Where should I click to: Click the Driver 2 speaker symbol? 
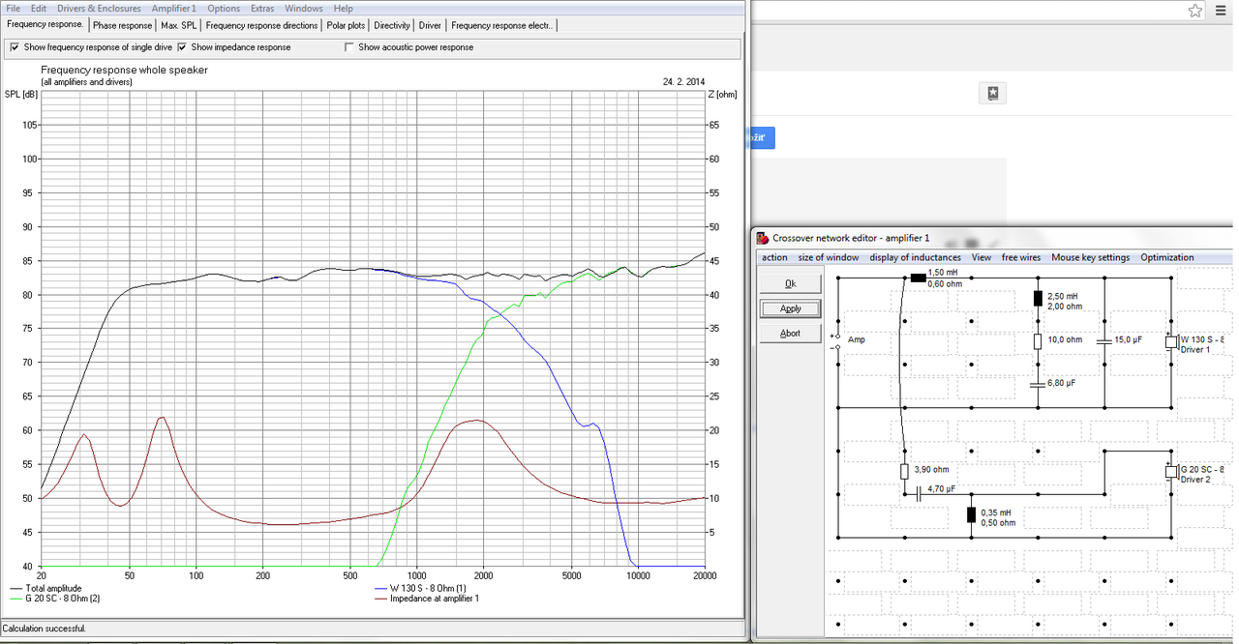(x=1171, y=471)
